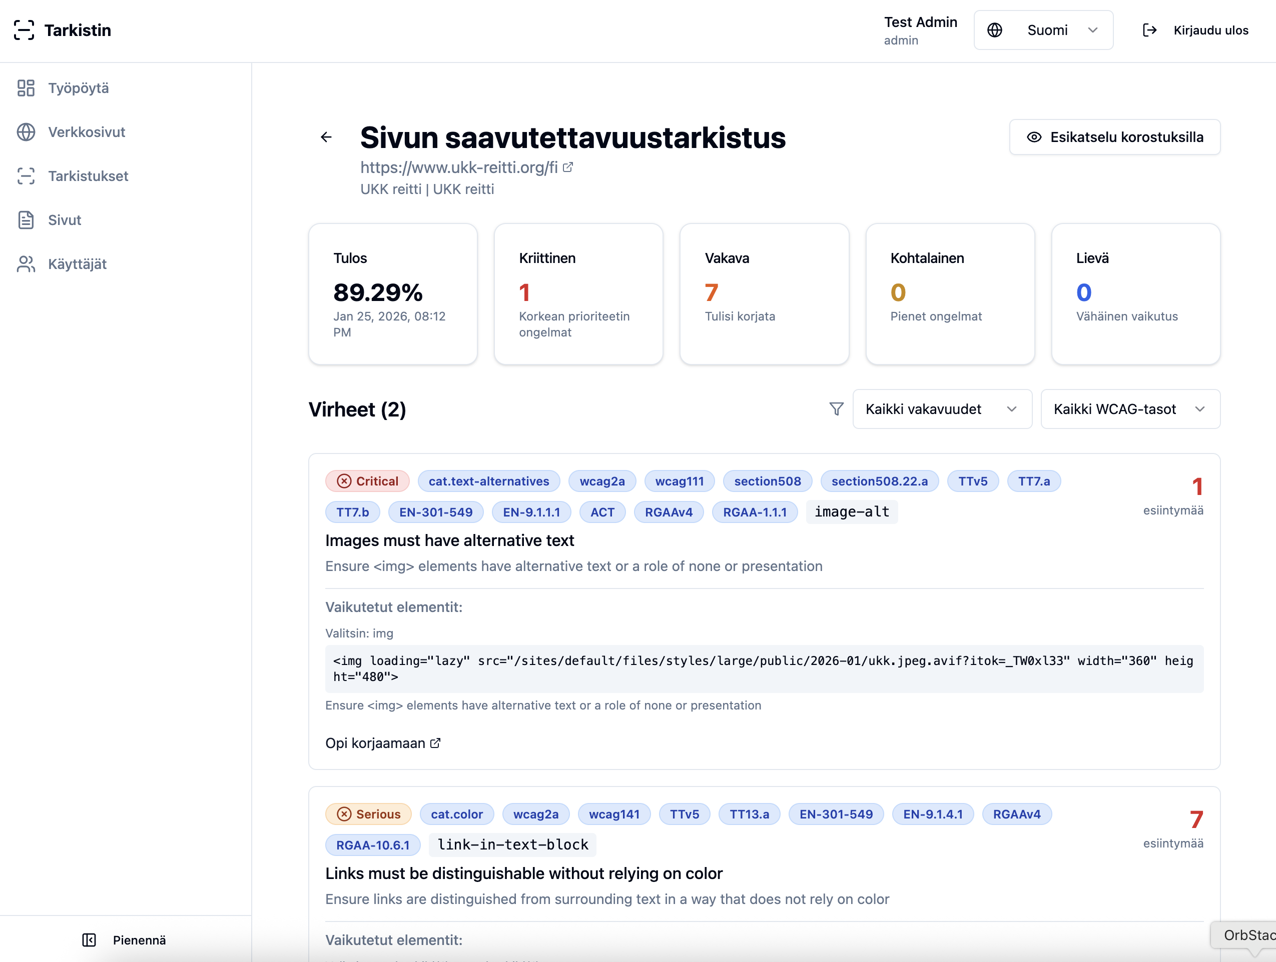Open the Kaikki WCAG-tasot dropdown

(x=1129, y=409)
